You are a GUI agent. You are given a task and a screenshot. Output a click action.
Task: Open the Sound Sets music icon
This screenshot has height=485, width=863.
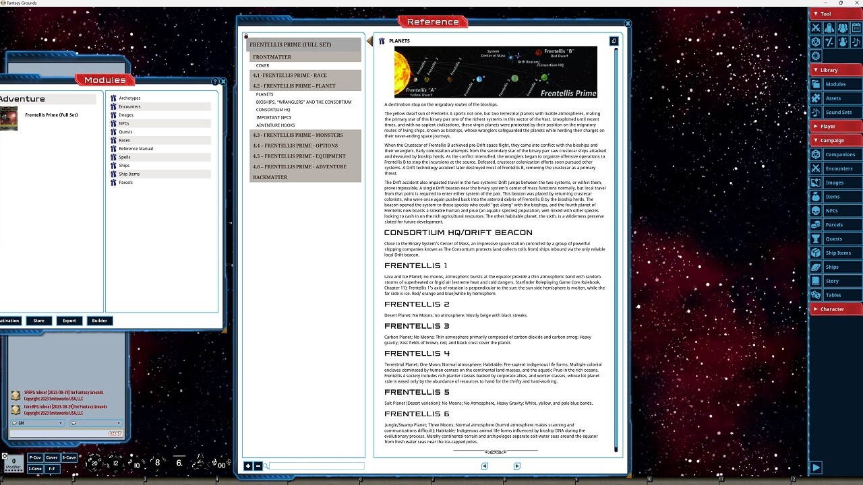[x=816, y=112]
